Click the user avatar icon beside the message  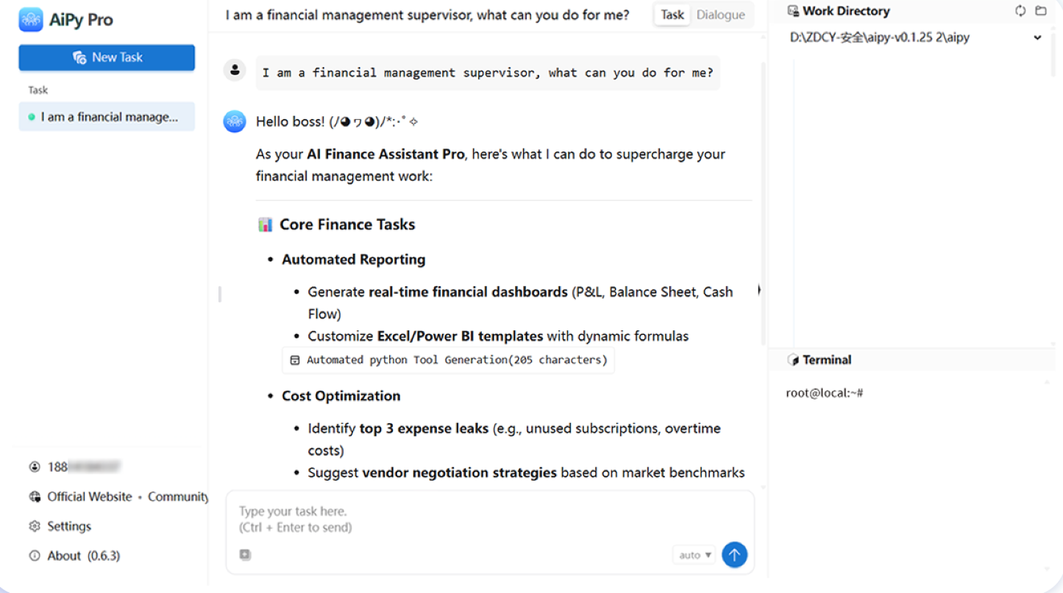pyautogui.click(x=235, y=71)
